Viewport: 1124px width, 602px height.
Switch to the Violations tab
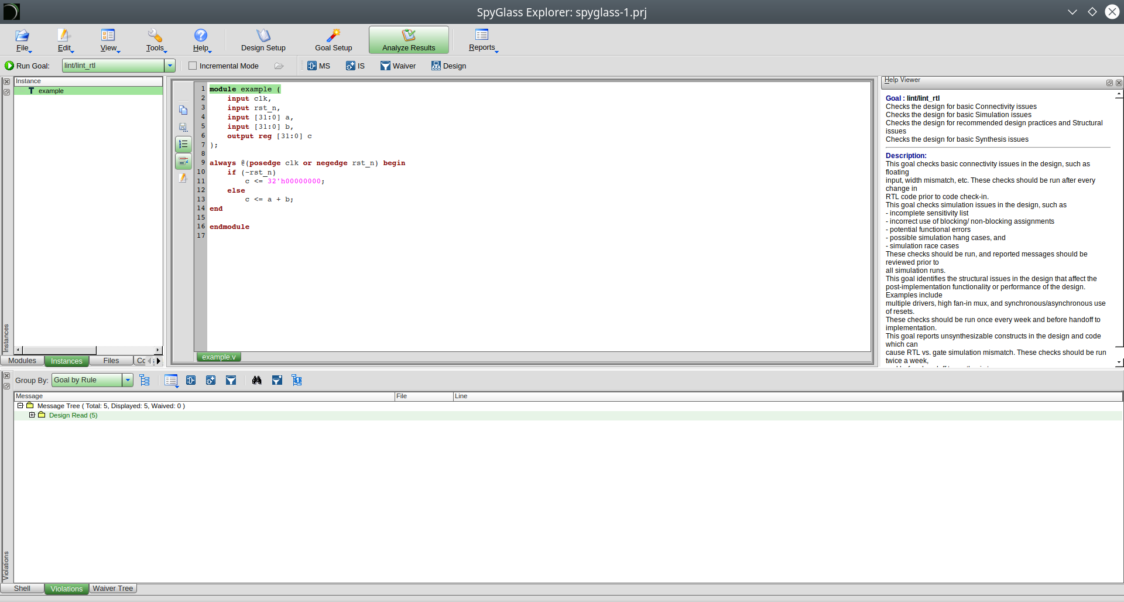[67, 589]
